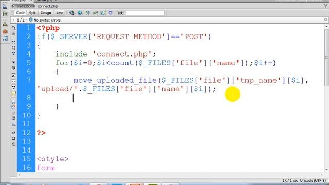Click the orange briefcase icon in left strip
Image resolution: width=329 pixels, height=185 pixels.
(x=5, y=31)
